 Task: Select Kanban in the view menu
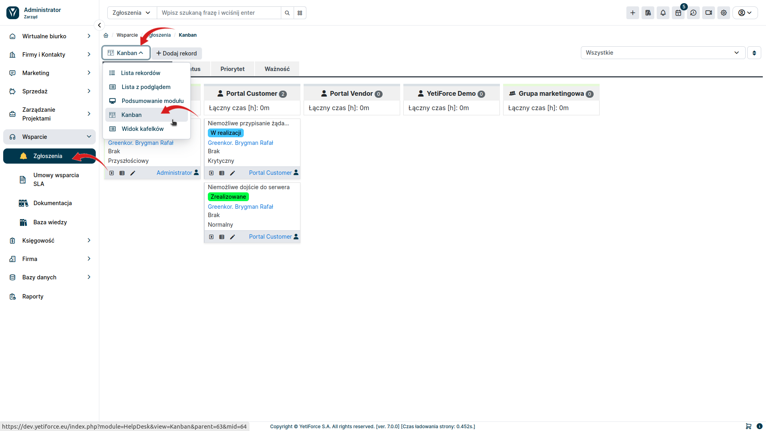point(146,115)
